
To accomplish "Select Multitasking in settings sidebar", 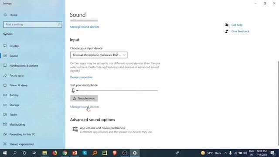I will (17, 124).
